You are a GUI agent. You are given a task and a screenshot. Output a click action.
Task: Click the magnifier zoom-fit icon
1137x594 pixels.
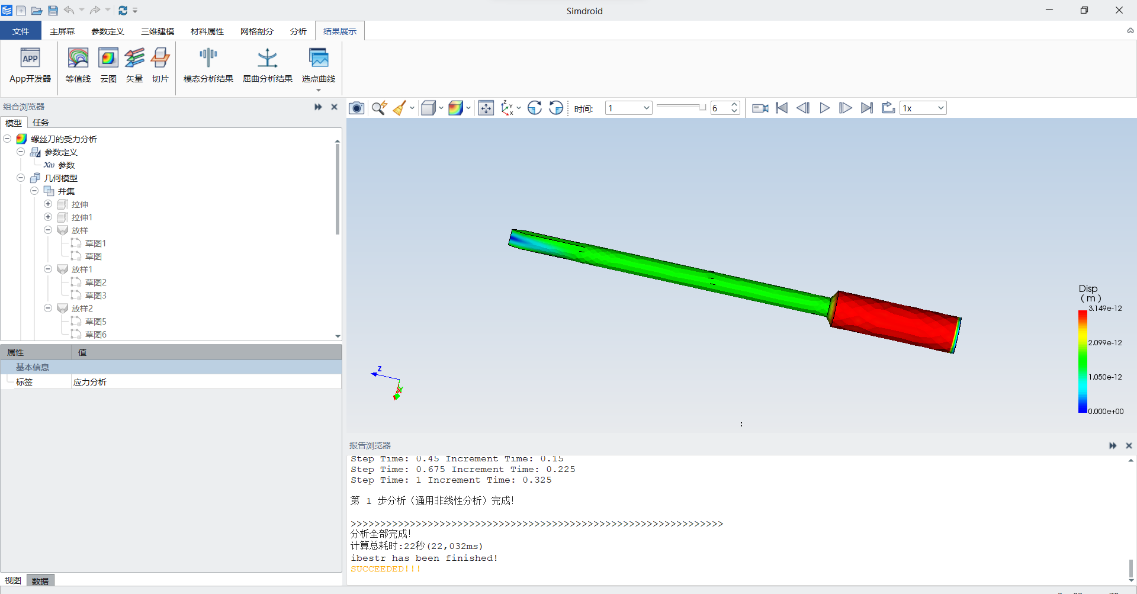(379, 108)
